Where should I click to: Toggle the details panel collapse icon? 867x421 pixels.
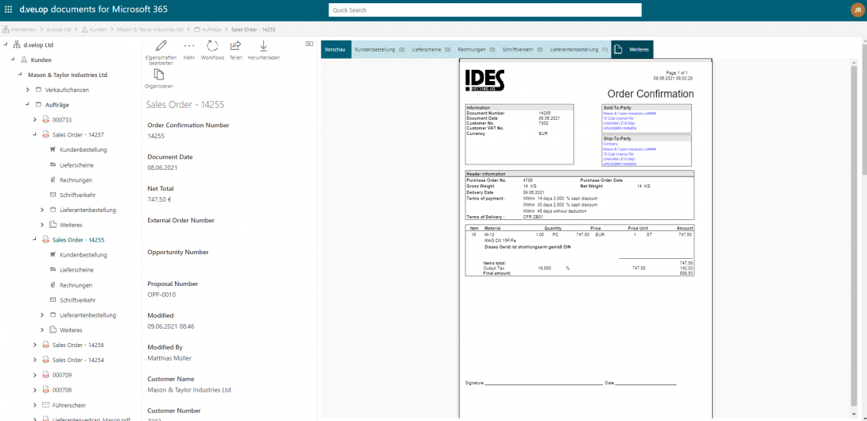(309, 43)
